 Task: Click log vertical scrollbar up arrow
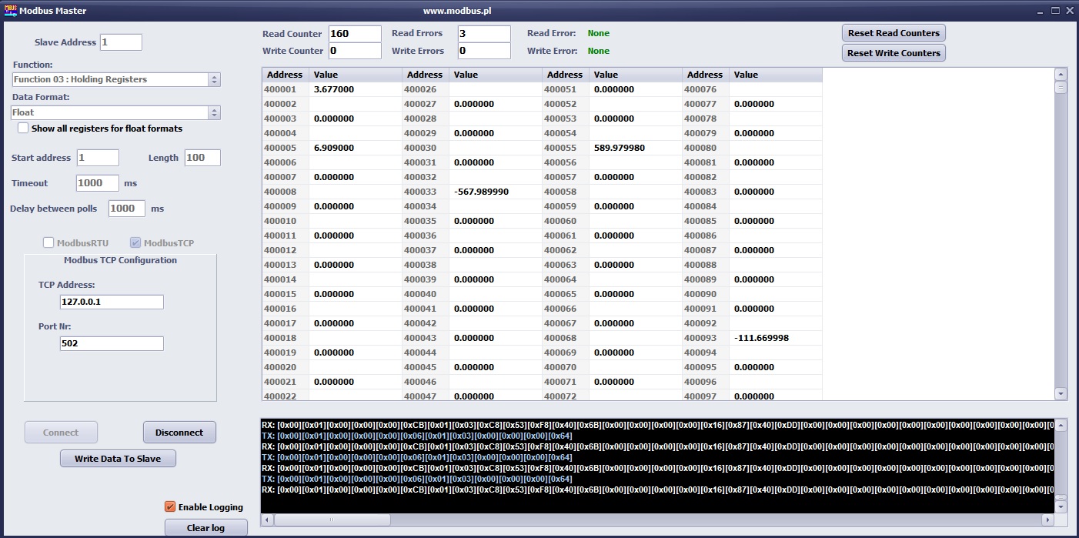click(1061, 425)
